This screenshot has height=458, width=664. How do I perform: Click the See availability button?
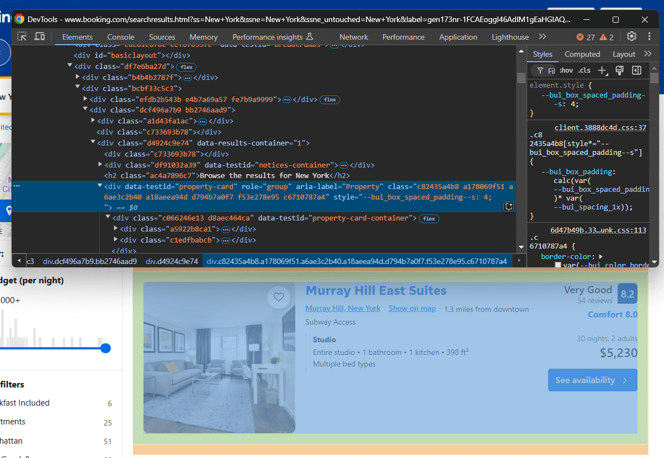click(x=592, y=380)
